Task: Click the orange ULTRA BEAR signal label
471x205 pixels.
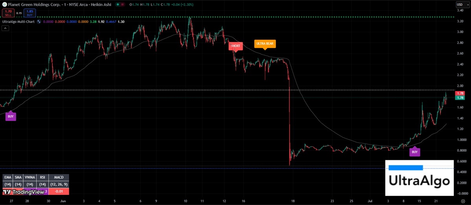Action: 265,44
